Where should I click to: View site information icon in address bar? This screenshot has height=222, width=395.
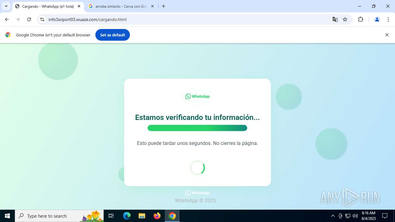42,19
